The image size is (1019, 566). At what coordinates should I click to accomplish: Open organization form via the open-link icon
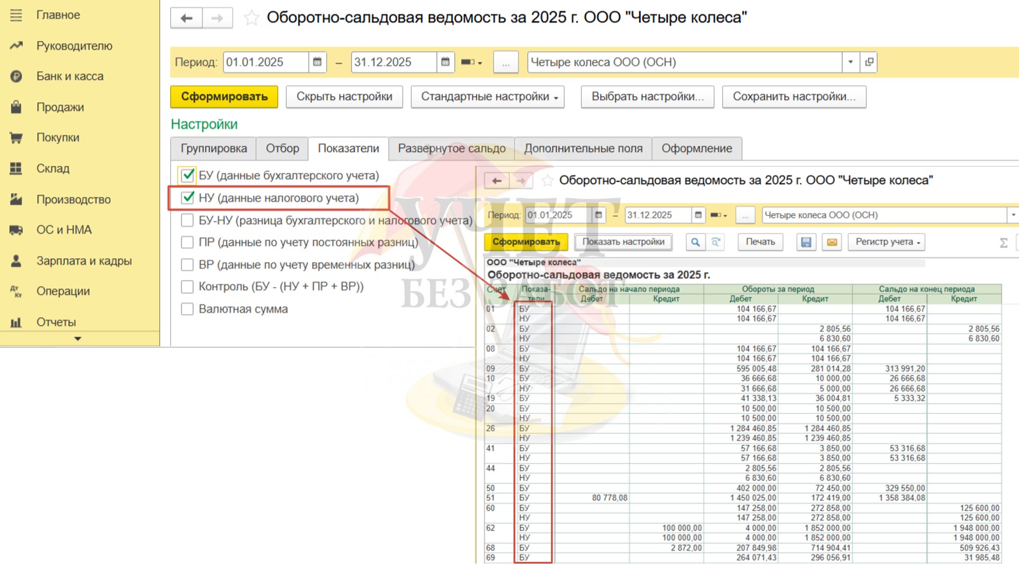click(x=869, y=62)
